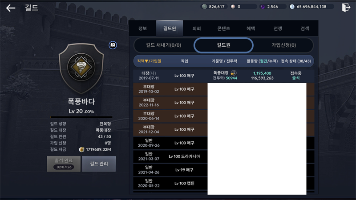Click the 출석 완료 button
This screenshot has height=200, width=356.
tap(64, 164)
